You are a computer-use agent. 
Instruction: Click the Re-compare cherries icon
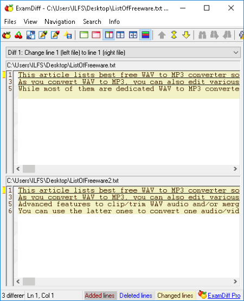[x=18, y=35]
